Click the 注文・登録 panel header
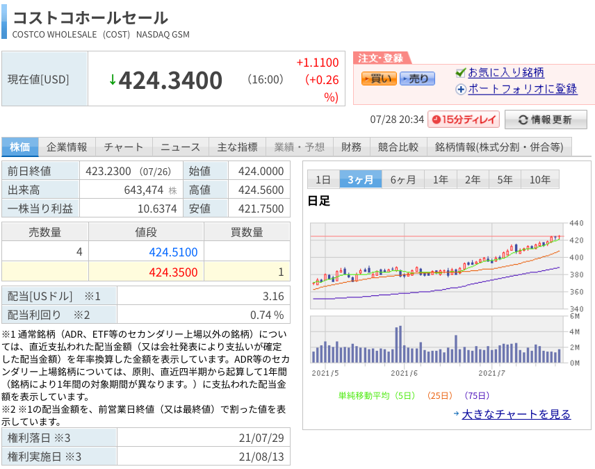Viewport: 595px width, 469px height. [380, 58]
